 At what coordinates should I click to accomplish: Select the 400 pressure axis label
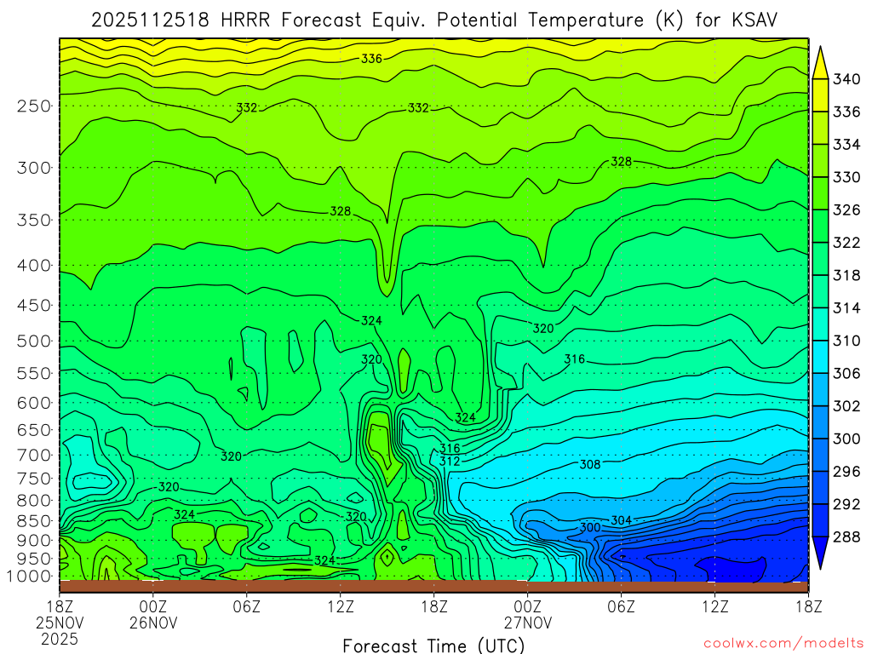tap(34, 266)
